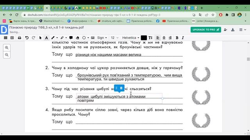Open the 'Инфографика' bookmark
This screenshot has height=140, width=250.
click(x=81, y=21)
